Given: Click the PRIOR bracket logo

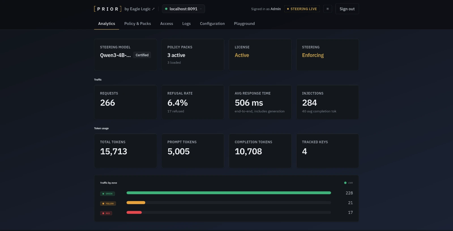Looking at the screenshot, I should [x=108, y=9].
